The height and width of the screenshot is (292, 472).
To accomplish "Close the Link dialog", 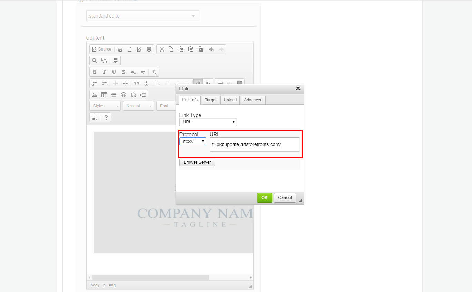I will point(298,88).
